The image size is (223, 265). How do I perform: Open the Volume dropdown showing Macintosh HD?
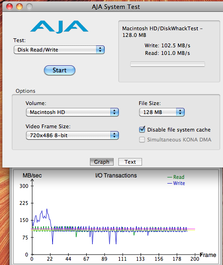click(x=72, y=112)
